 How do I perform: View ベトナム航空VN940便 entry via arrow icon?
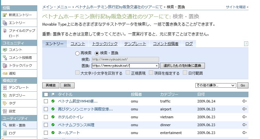tap(244, 101)
